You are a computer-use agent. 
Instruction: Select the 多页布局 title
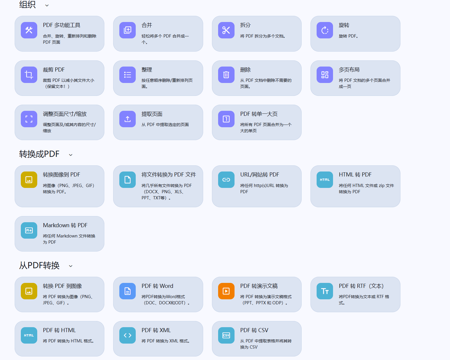click(x=349, y=70)
